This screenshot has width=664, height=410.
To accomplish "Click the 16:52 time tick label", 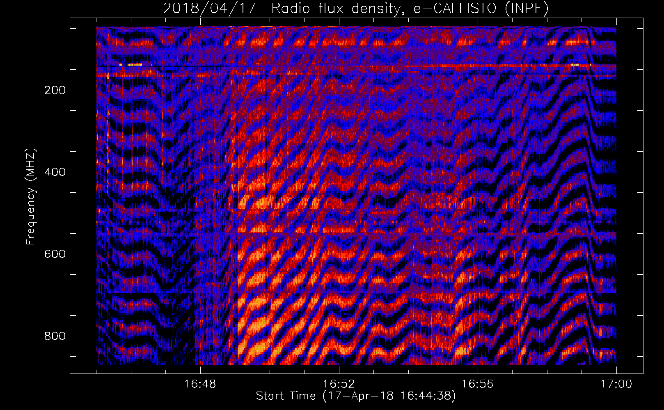I will [x=339, y=384].
